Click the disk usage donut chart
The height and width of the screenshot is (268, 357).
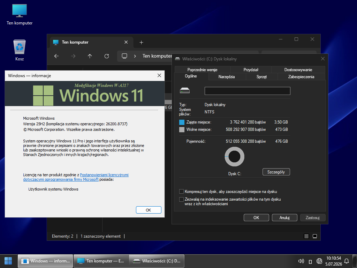235,157
